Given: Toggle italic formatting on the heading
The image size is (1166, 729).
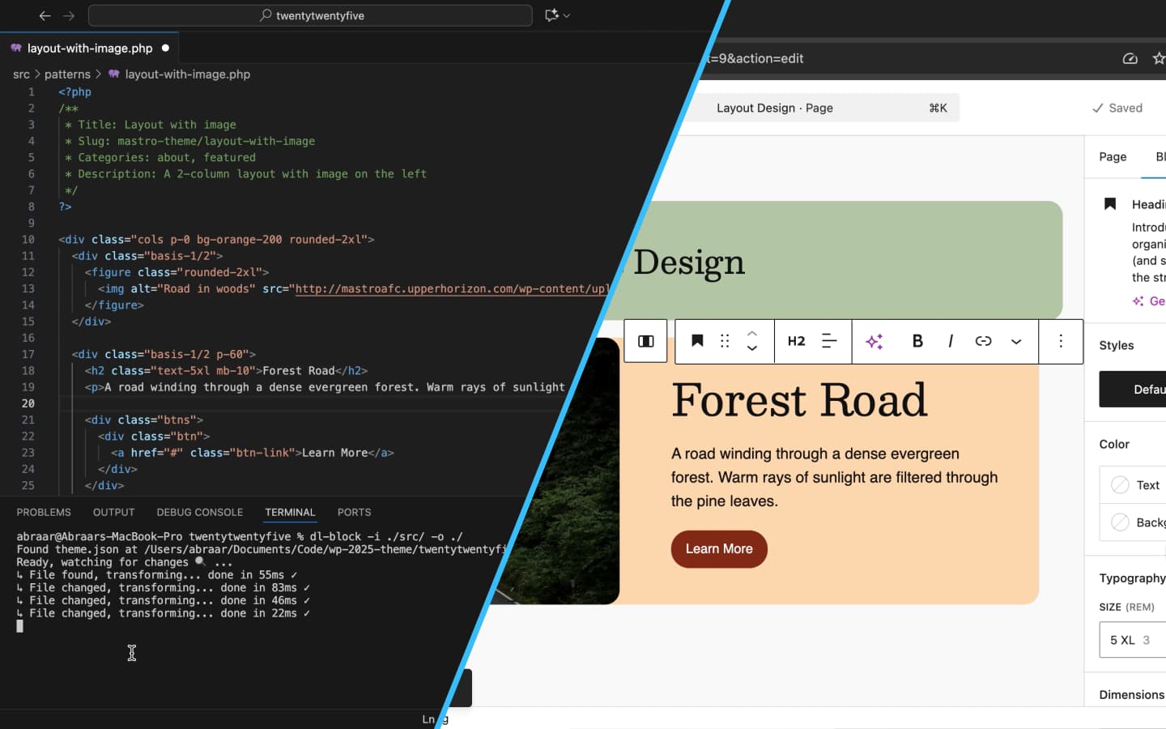Looking at the screenshot, I should point(950,341).
